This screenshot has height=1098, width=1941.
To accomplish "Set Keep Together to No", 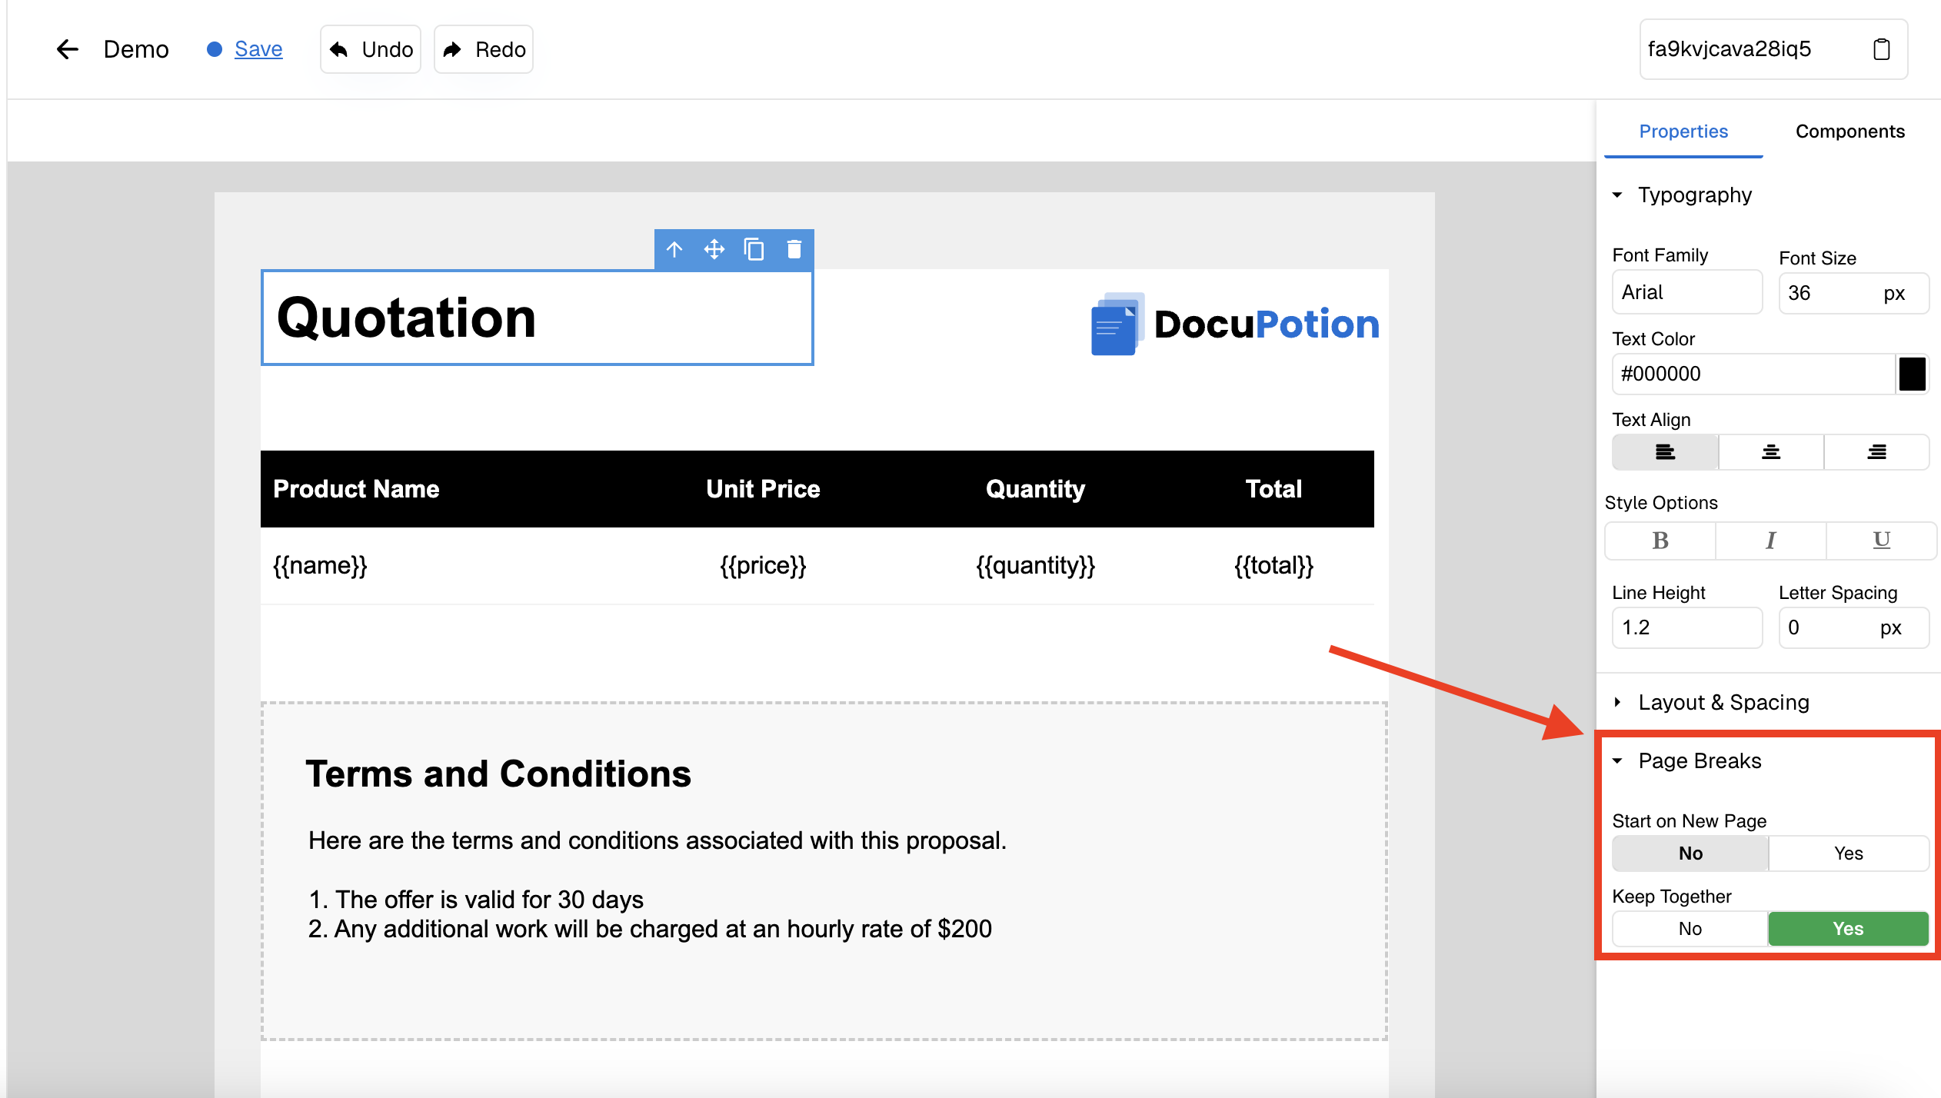I will coord(1690,929).
